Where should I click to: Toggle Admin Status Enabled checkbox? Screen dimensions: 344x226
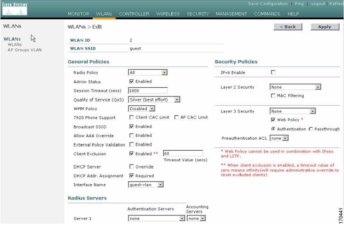[132, 81]
